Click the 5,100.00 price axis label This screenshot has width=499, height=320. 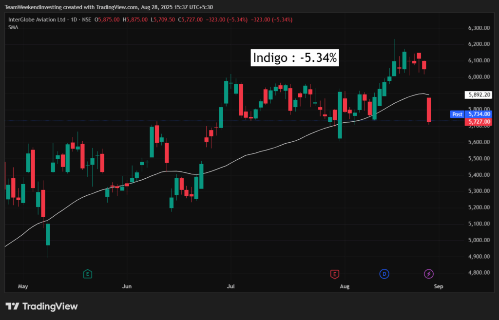[x=479, y=224]
